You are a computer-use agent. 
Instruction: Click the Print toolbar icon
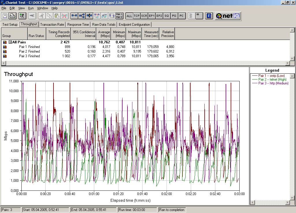(12, 16)
